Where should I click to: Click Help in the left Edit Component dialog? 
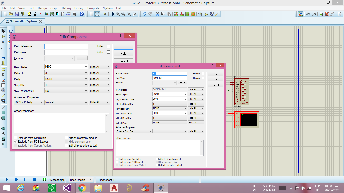pos(123,54)
